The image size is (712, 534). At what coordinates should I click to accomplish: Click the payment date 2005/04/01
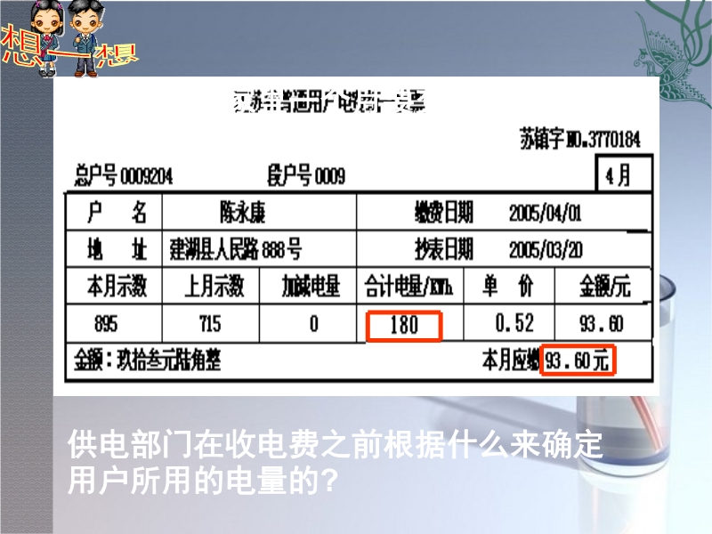pos(546,214)
